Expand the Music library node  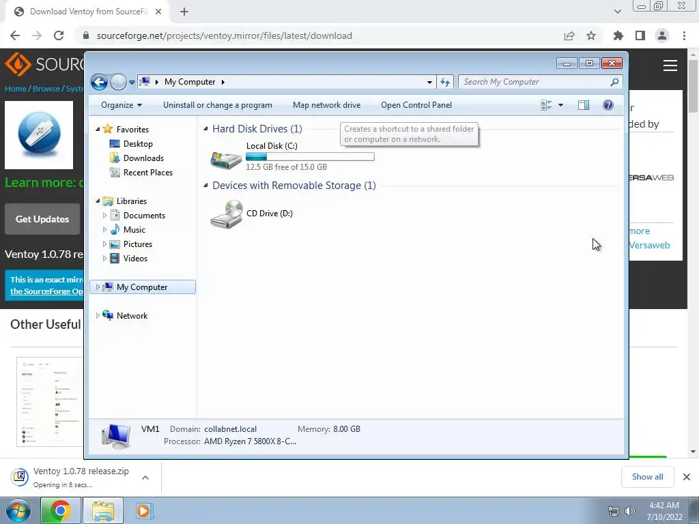(104, 230)
